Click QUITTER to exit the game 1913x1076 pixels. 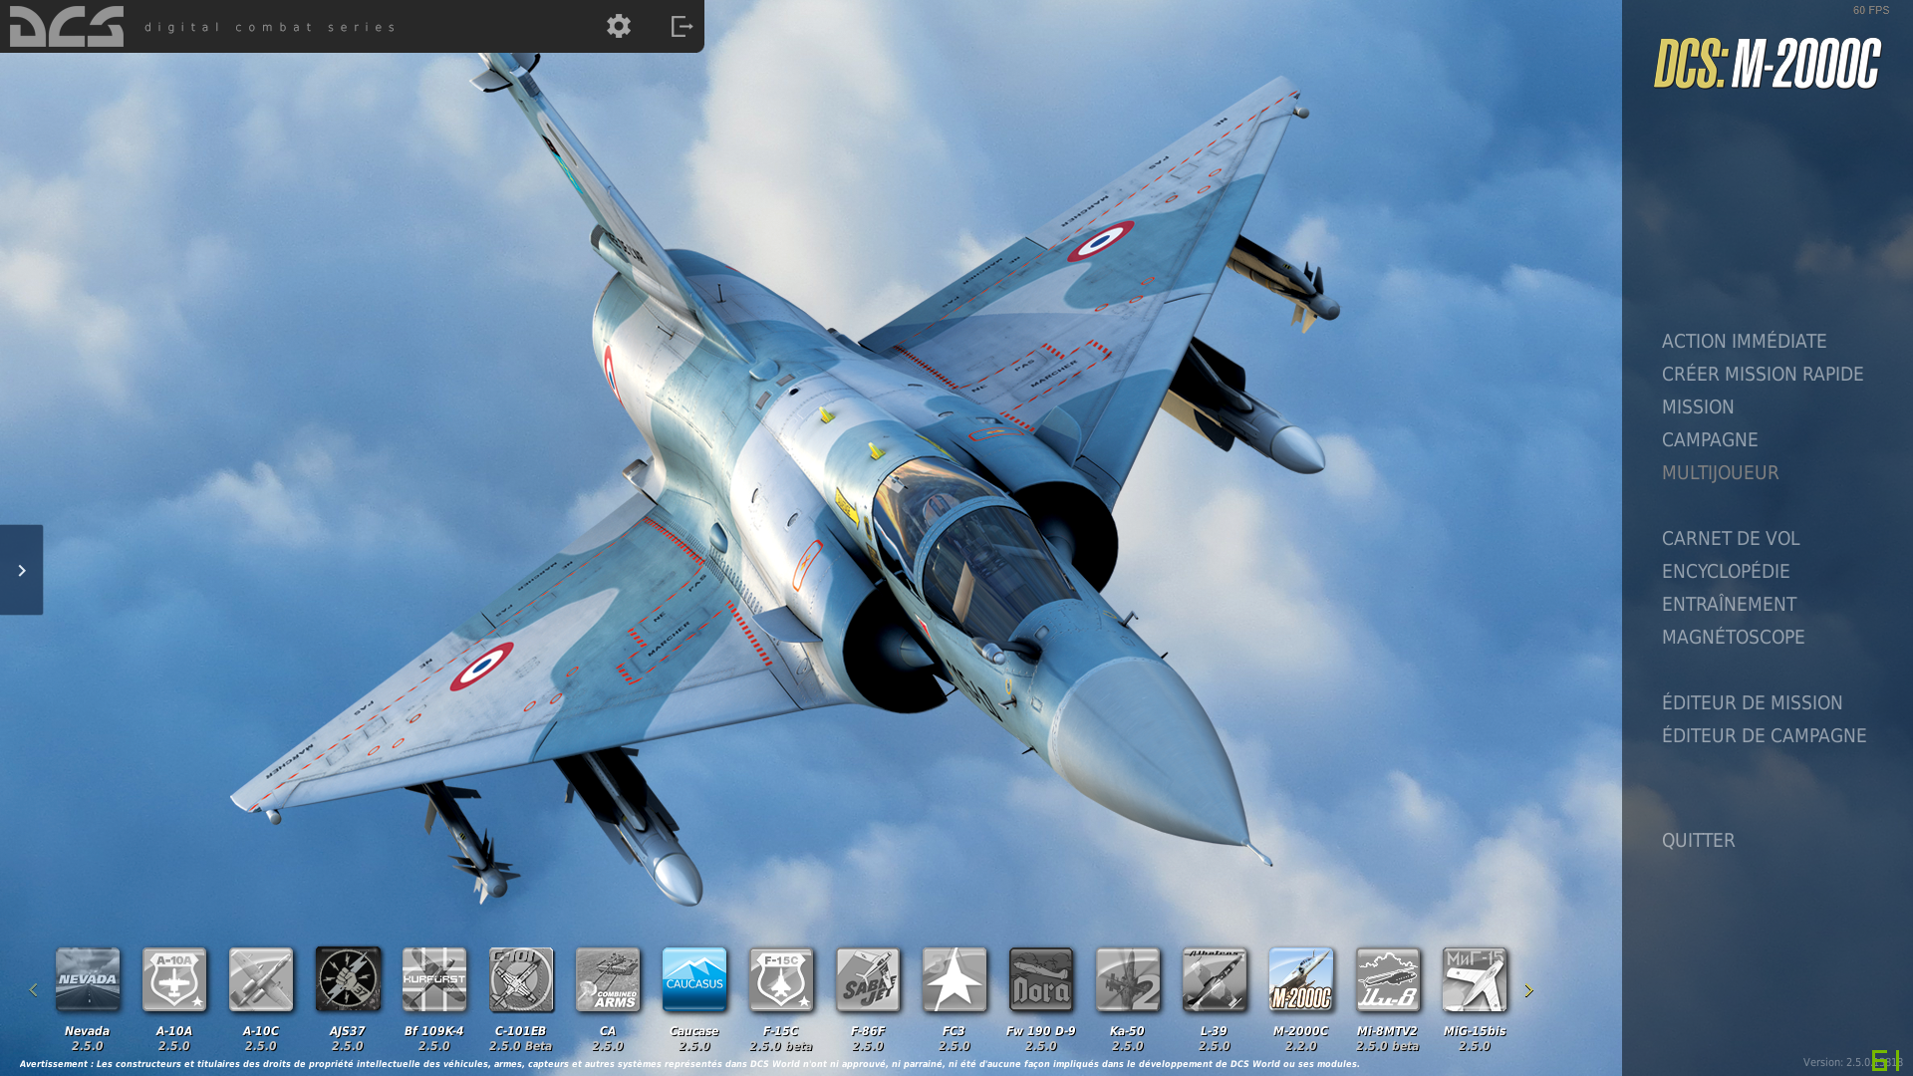pyautogui.click(x=1698, y=840)
